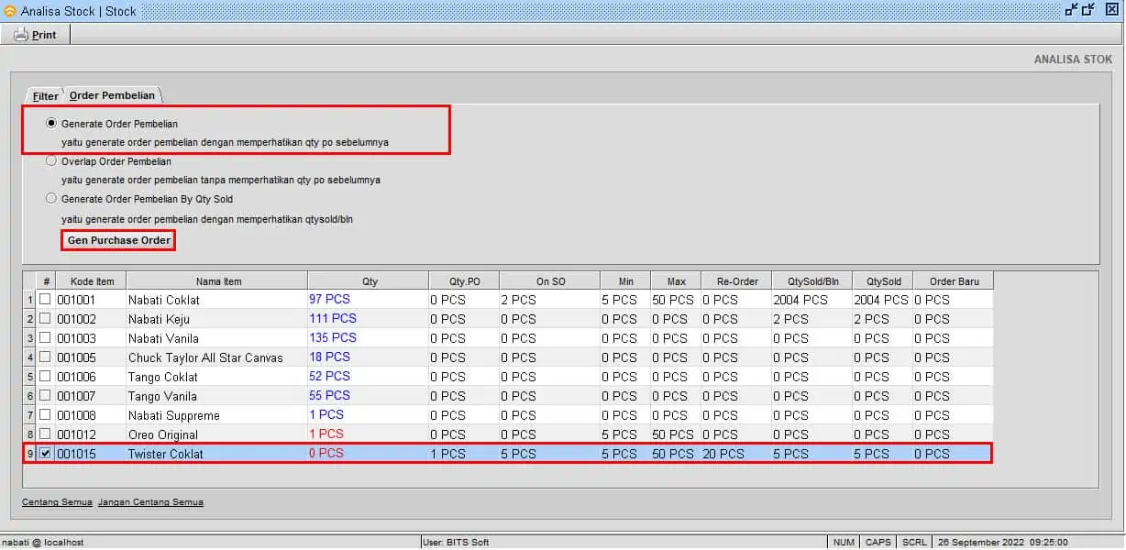Click the Jangan Centang Semua link
Image resolution: width=1126 pixels, height=550 pixels.
(x=150, y=502)
